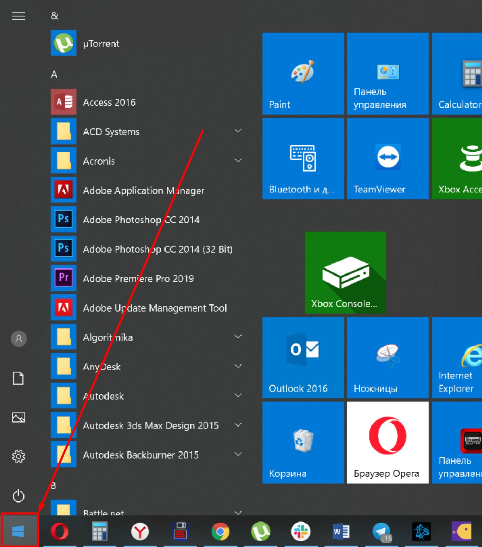Open the Xbox Accessories green tile
This screenshot has width=482, height=547.
(457, 158)
